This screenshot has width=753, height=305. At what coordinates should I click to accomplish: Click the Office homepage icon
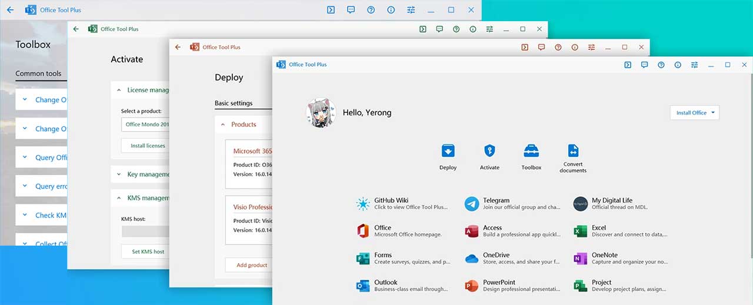click(x=363, y=231)
